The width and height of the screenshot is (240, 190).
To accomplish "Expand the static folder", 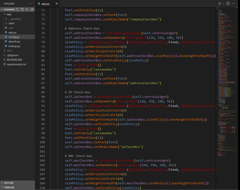I will (12, 24).
